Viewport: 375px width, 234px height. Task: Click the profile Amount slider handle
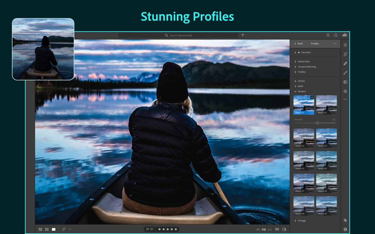click(317, 123)
